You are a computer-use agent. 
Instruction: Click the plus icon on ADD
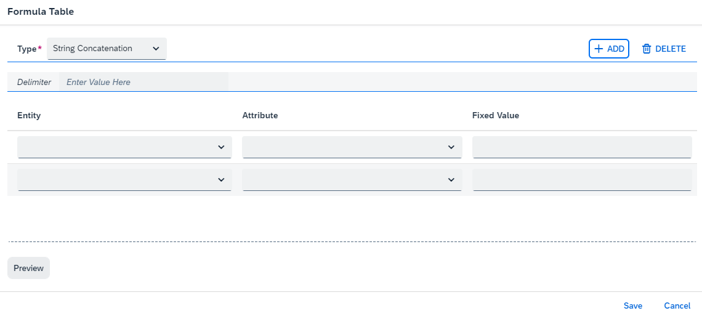(x=599, y=49)
